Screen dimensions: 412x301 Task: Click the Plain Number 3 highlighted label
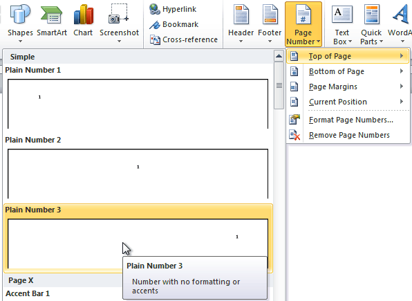pyautogui.click(x=33, y=210)
